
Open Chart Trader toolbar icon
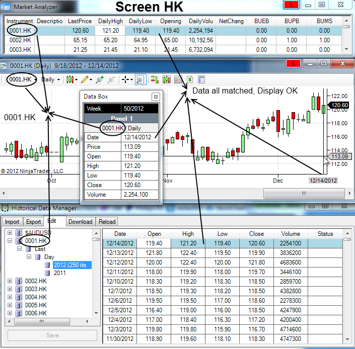pos(155,79)
